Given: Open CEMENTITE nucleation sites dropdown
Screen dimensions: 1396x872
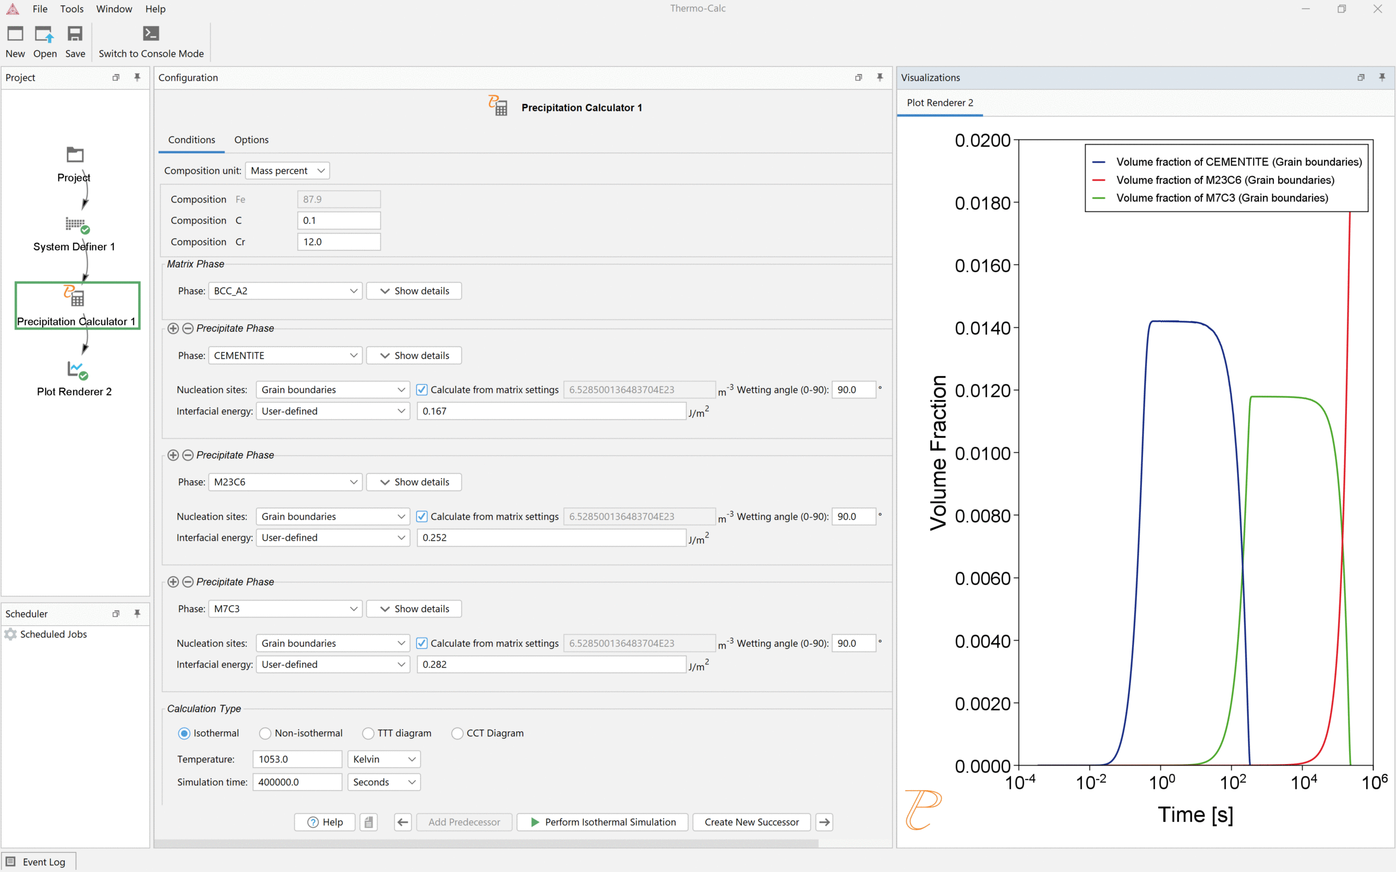Looking at the screenshot, I should click(x=333, y=390).
